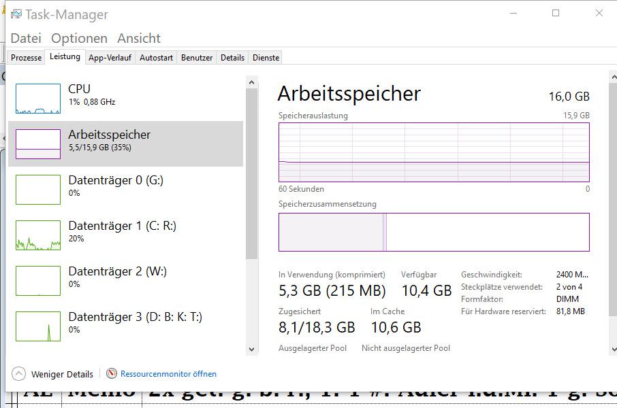The image size is (617, 408).
Task: Open the Optionen menu
Action: point(79,38)
